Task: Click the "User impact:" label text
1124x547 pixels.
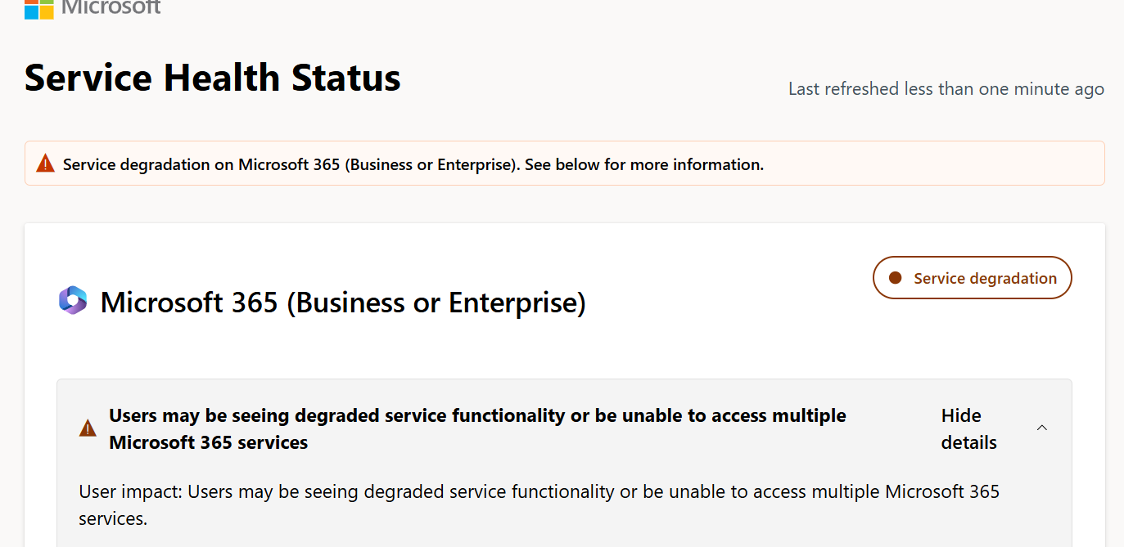Action: click(131, 491)
